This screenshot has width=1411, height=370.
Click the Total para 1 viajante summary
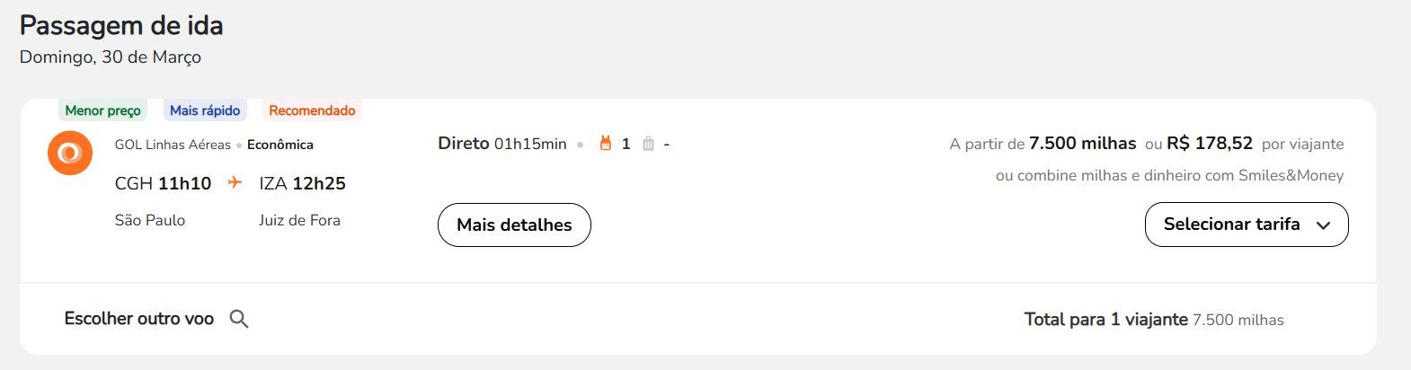point(1154,320)
